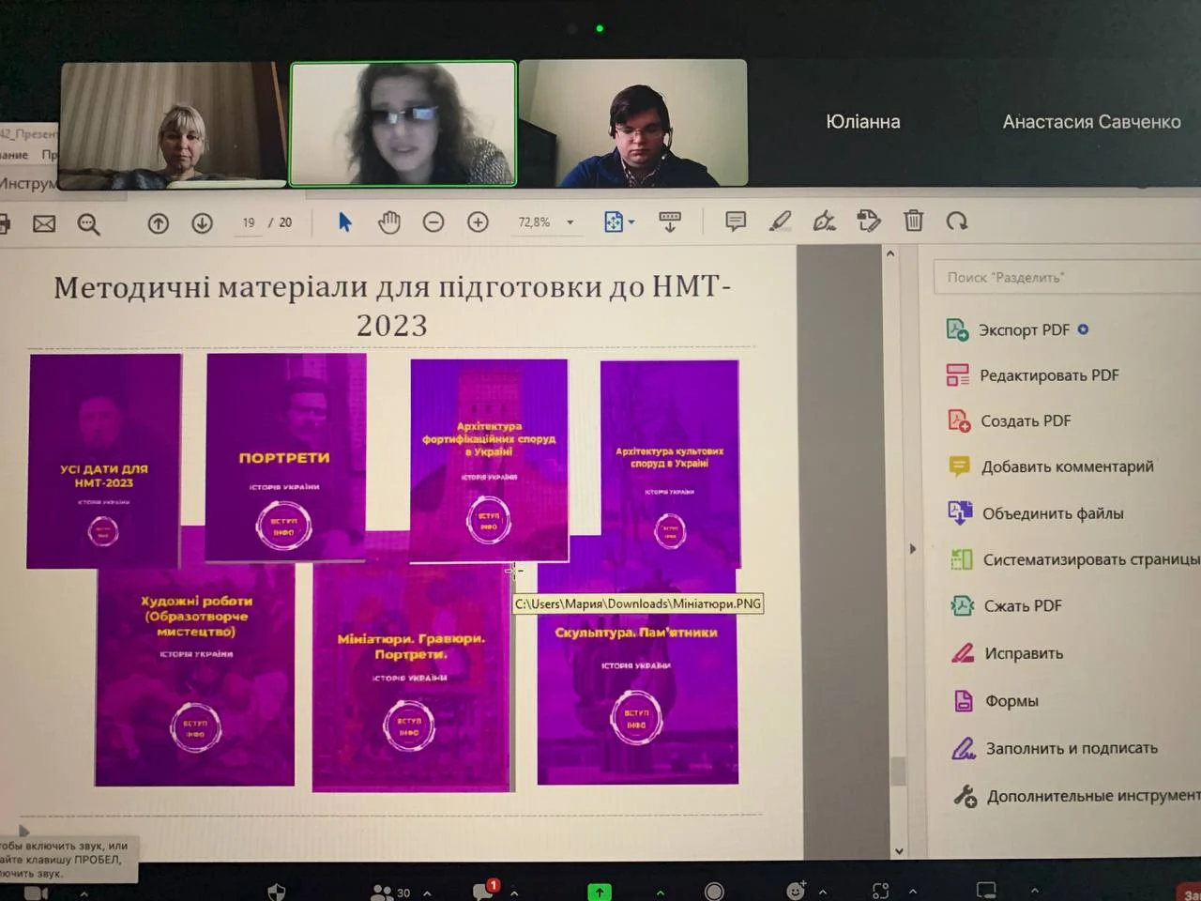The image size is (1201, 901).
Task: Select the man with headset video tile
Action: coord(633,123)
